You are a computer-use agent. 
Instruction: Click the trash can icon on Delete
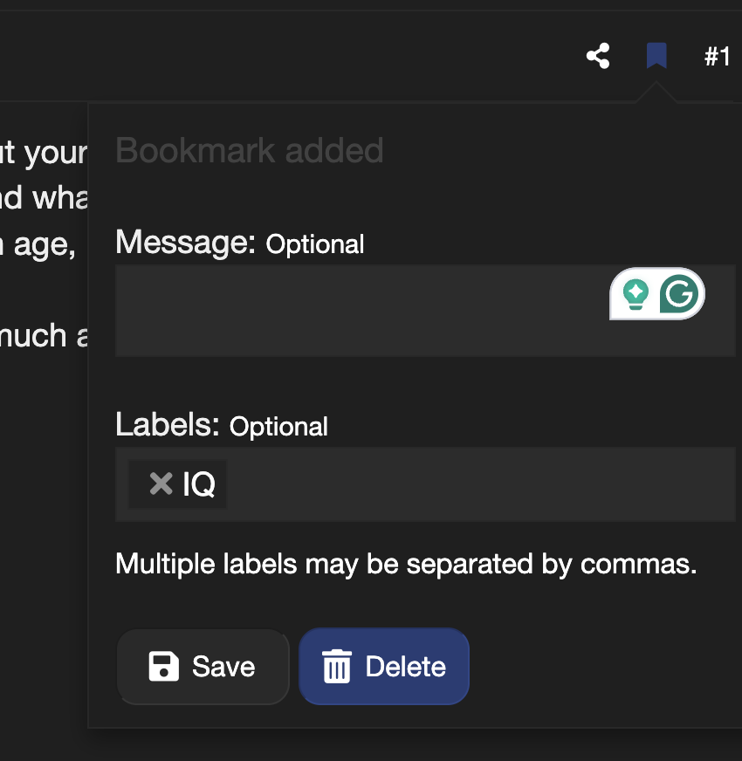pos(337,668)
